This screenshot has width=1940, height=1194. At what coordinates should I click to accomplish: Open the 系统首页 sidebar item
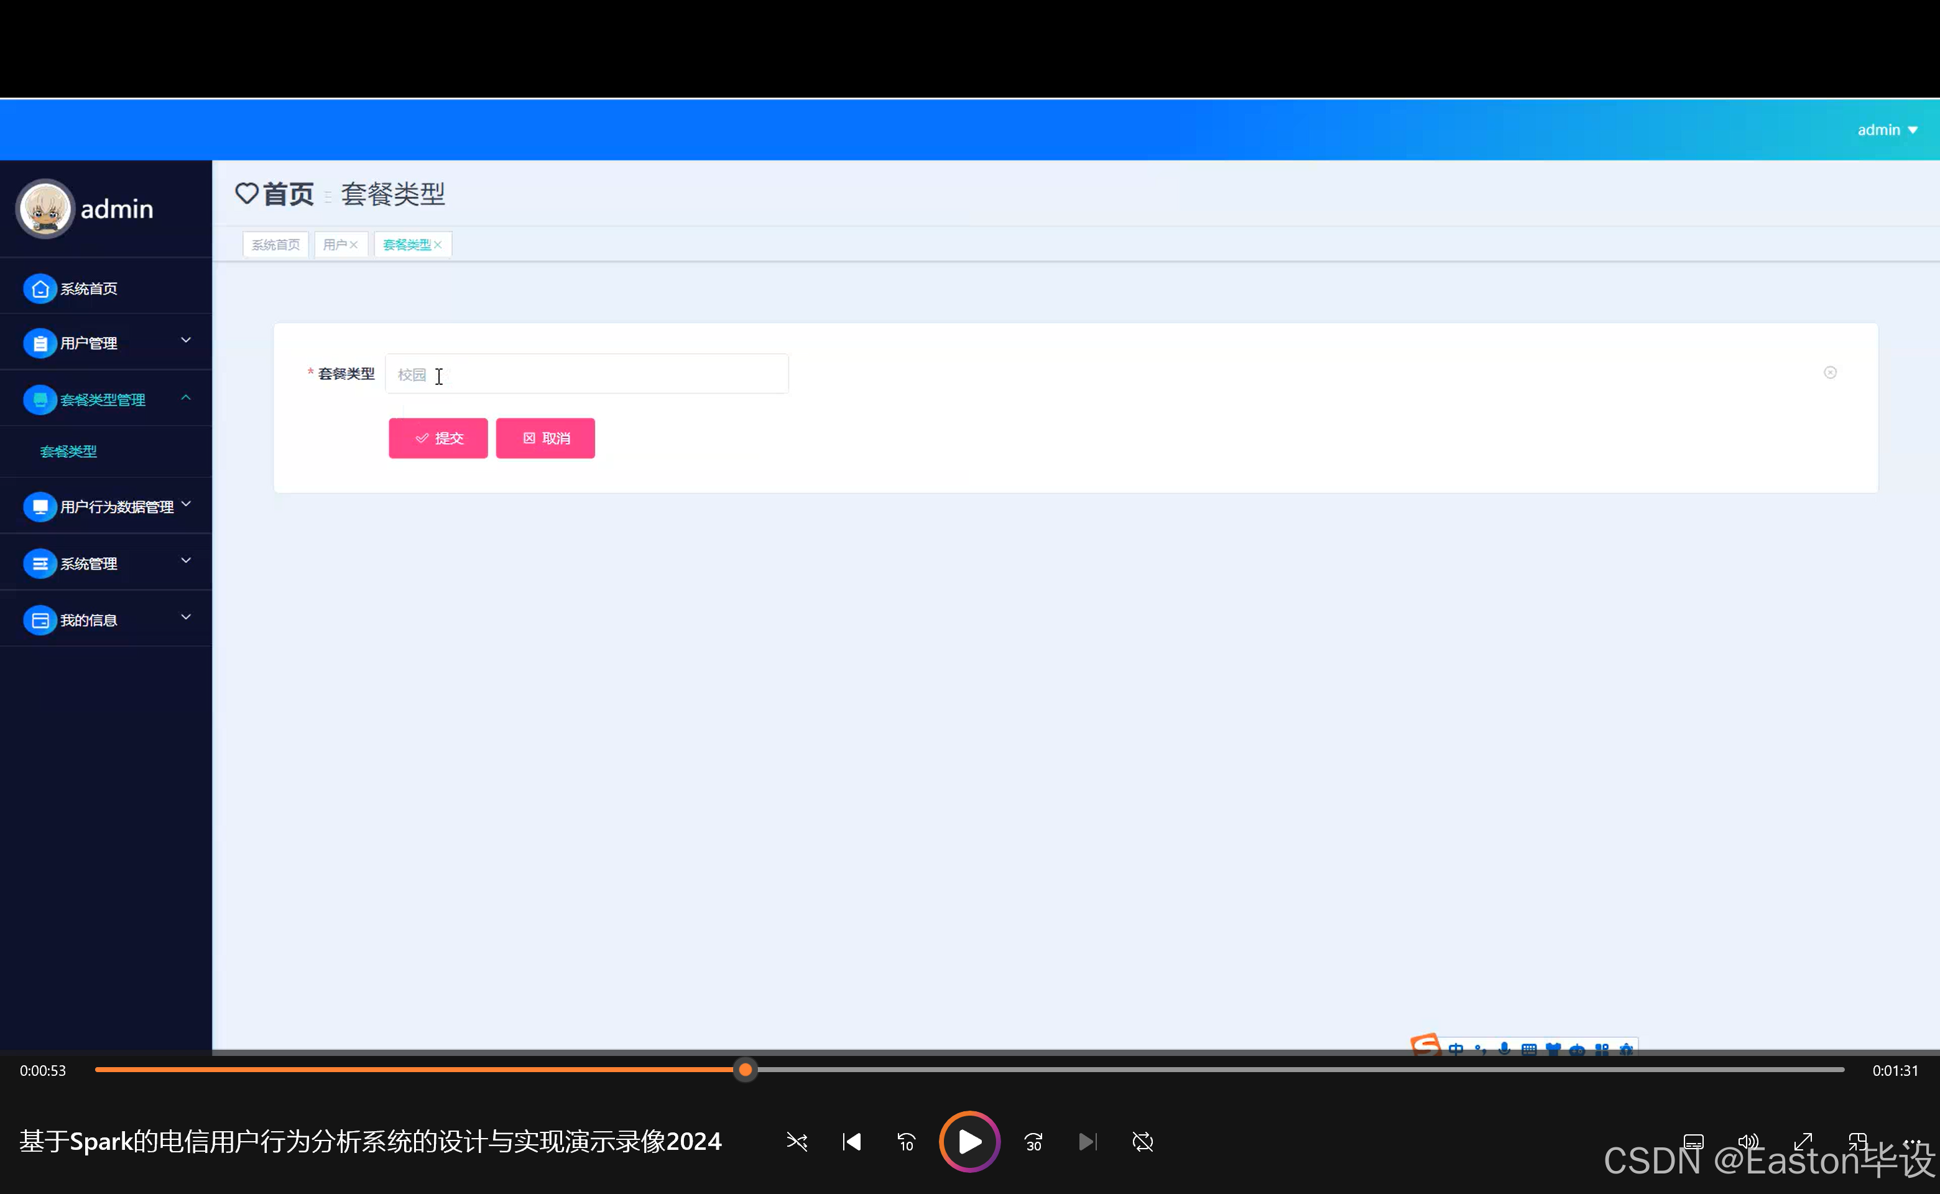[106, 288]
